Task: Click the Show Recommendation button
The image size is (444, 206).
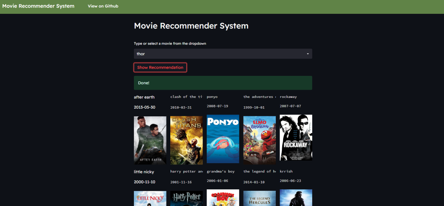Action: click(x=160, y=67)
